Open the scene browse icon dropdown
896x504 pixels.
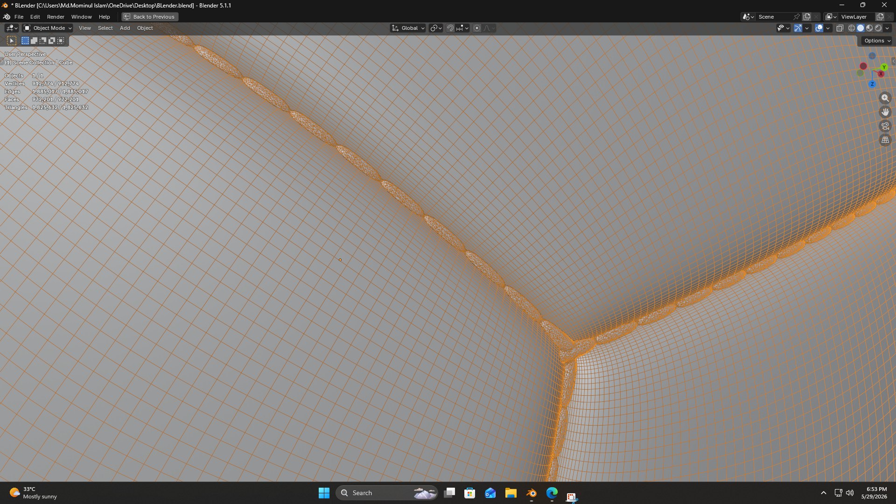click(x=748, y=17)
